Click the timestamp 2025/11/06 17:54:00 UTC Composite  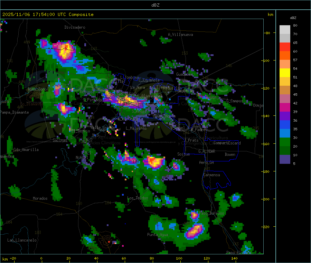(x=48, y=15)
